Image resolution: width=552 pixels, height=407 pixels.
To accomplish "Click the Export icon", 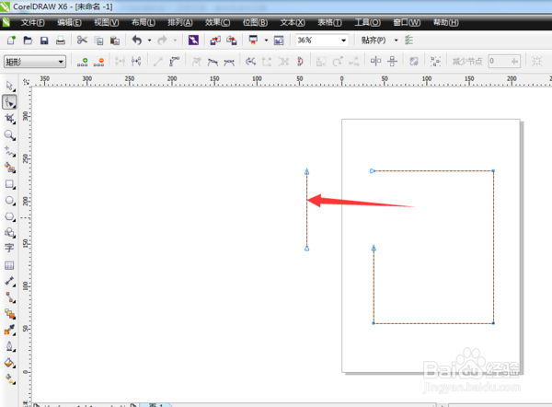I will (232, 41).
